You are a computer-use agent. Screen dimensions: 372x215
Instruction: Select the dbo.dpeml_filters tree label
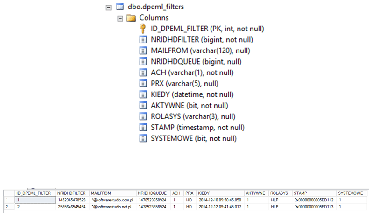[x=155, y=7]
